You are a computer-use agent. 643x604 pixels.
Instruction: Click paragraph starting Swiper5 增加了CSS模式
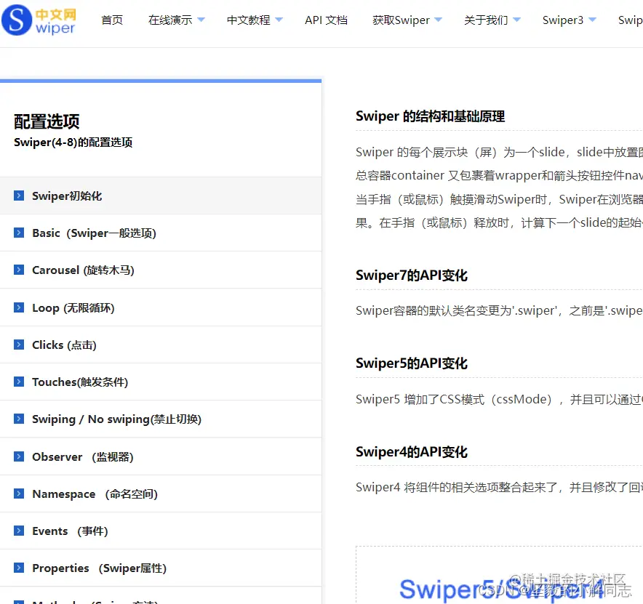[499, 399]
